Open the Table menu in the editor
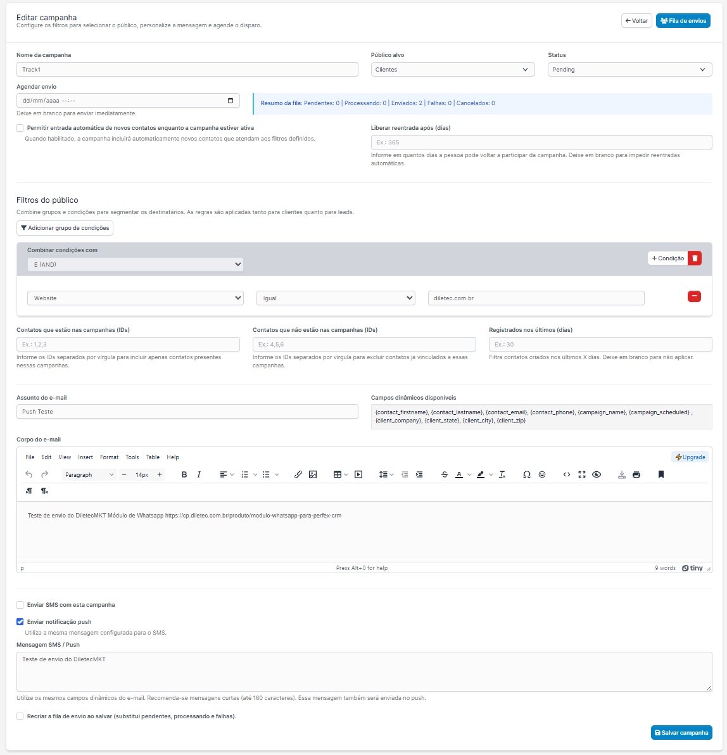 (153, 457)
